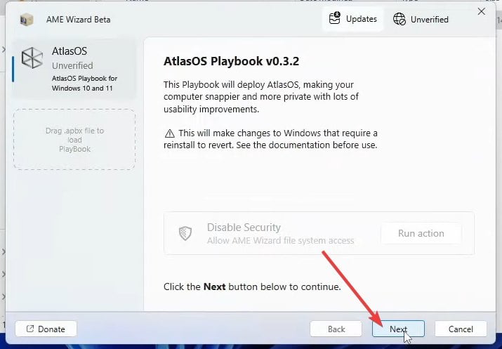Viewport: 502px width, 349px height.
Task: Close the AME Wizard window
Action: [482, 12]
